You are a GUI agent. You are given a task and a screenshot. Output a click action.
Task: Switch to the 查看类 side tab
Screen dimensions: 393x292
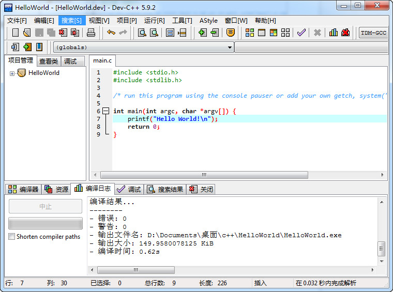pyautogui.click(x=49, y=62)
